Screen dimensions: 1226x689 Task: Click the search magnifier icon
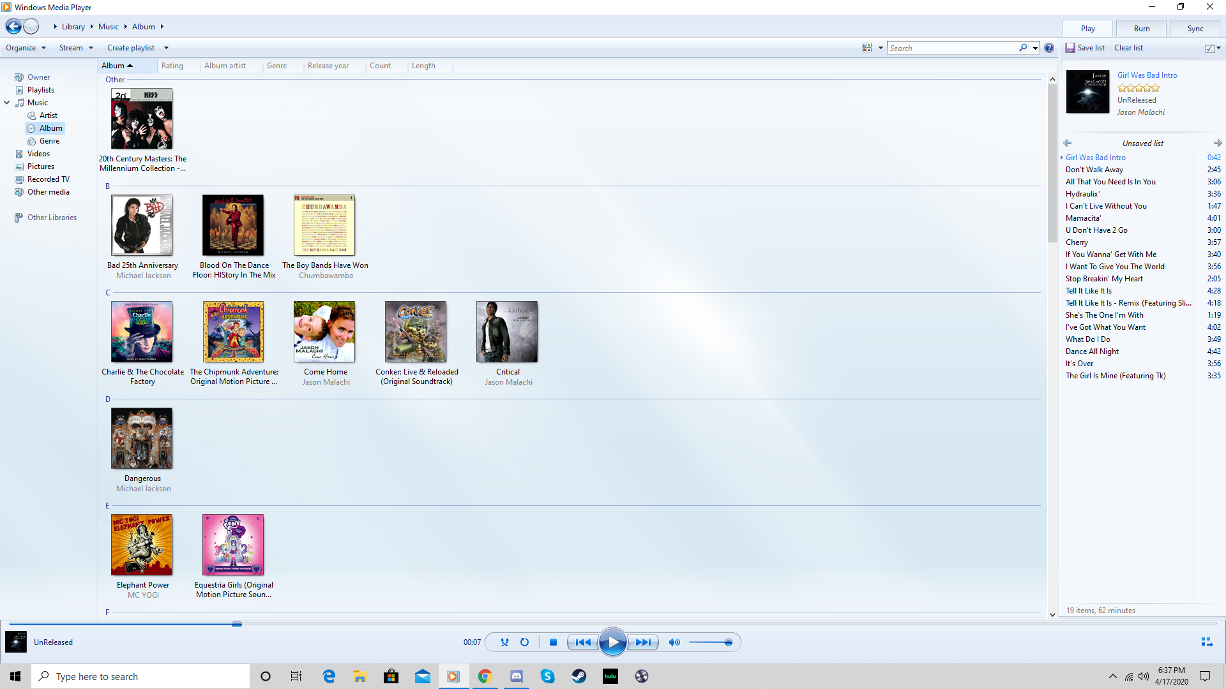[x=1023, y=48]
